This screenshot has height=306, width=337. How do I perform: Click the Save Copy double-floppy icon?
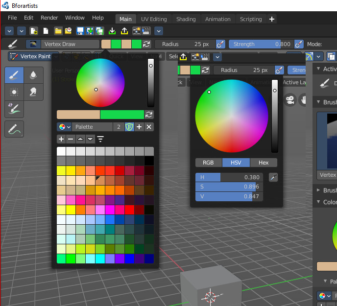point(100,31)
